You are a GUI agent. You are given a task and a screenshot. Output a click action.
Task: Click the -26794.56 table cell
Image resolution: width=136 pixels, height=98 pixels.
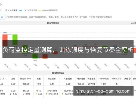tap(68, 91)
